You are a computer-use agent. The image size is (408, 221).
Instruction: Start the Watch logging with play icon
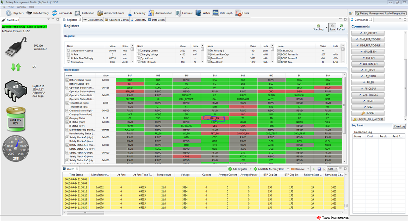tap(314, 169)
